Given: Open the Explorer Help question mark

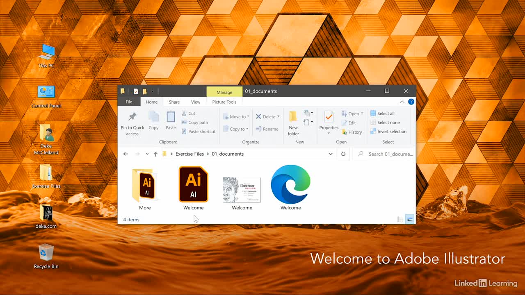Looking at the screenshot, I should [x=411, y=102].
